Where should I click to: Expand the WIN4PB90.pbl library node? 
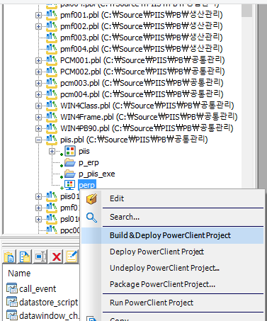coord(38,129)
